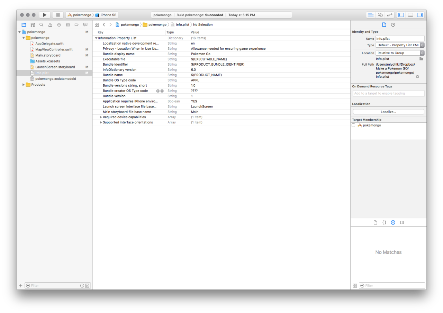The image size is (443, 313).
Task: Run the project with the Play button
Action: pyautogui.click(x=45, y=15)
